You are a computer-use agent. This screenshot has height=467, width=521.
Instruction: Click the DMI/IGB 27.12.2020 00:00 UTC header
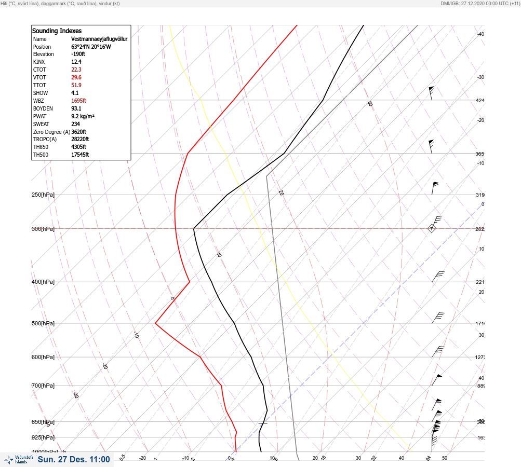pyautogui.click(x=480, y=4)
